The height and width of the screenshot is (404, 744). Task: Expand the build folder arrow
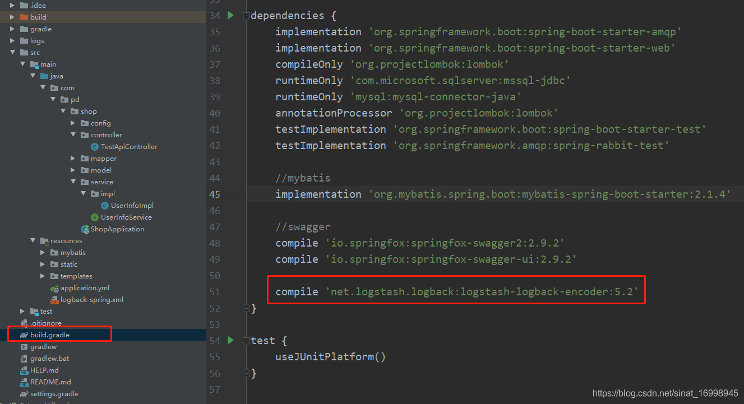12,17
